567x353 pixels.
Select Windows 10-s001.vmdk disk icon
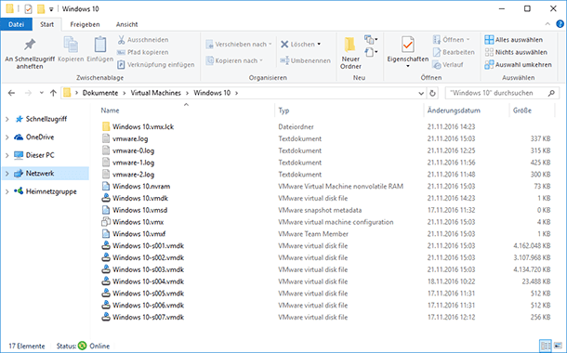pos(106,245)
